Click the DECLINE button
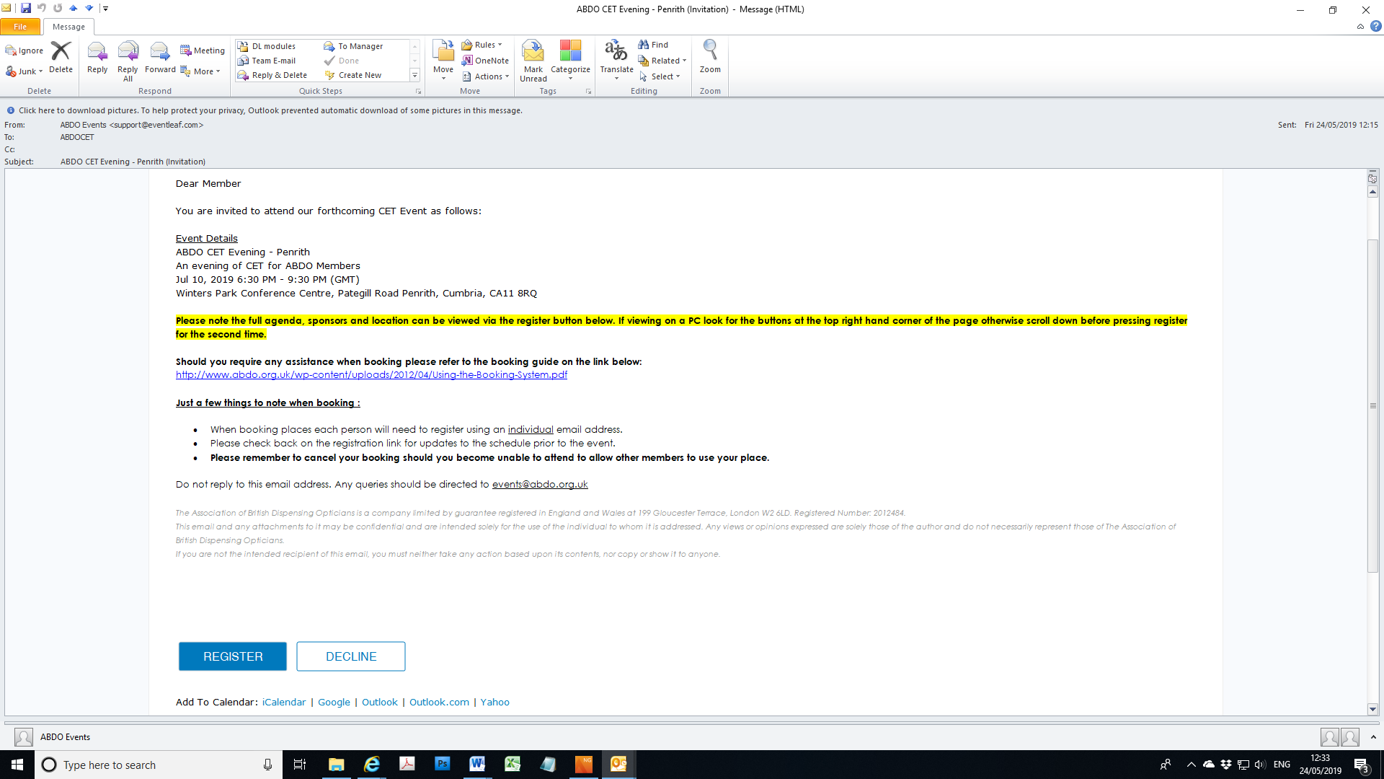Image resolution: width=1384 pixels, height=779 pixels. (351, 656)
